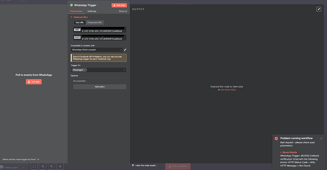
Task: Edit the WhatsApp OAuth credential pencil icon
Action: tap(125, 50)
